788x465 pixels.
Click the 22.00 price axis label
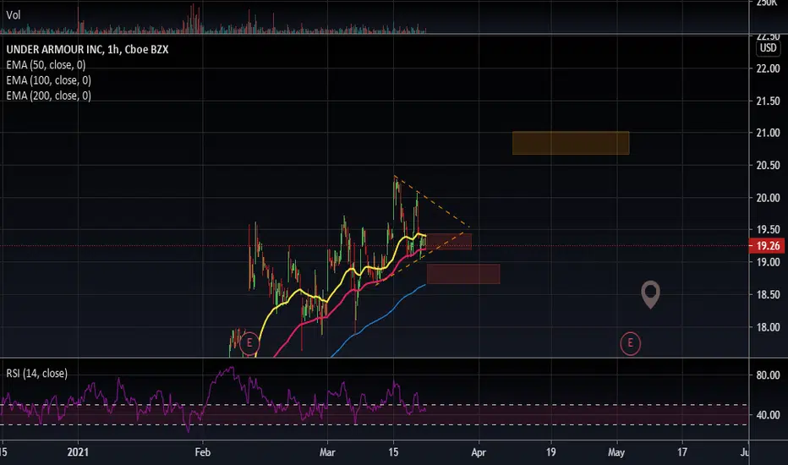(768, 68)
